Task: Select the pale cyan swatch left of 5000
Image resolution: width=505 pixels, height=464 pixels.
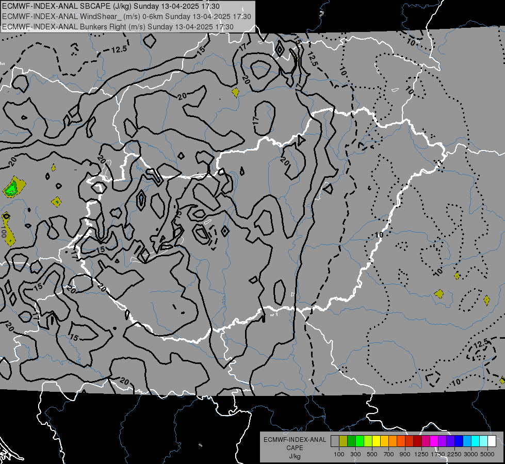Action: (484, 441)
